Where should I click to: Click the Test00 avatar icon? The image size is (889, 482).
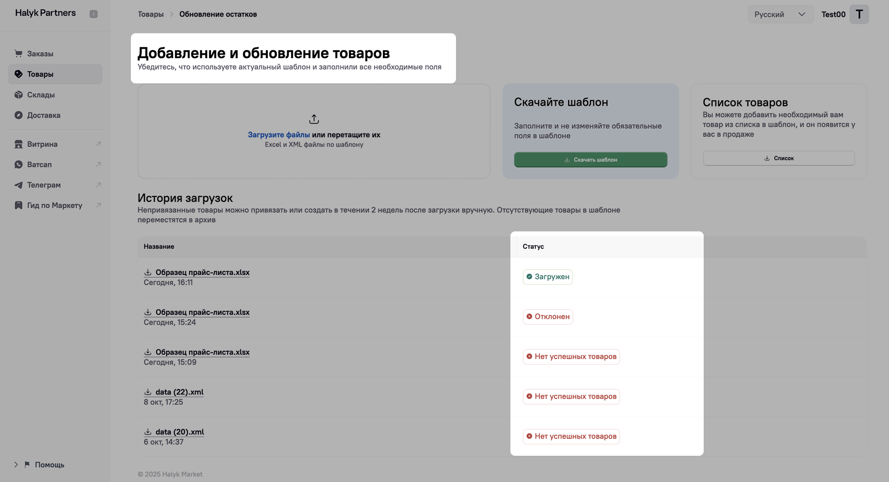point(859,15)
